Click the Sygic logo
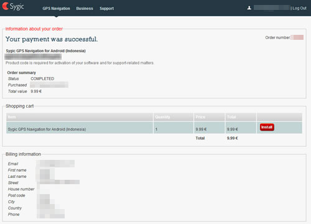311x224 pixels. tap(13, 6)
